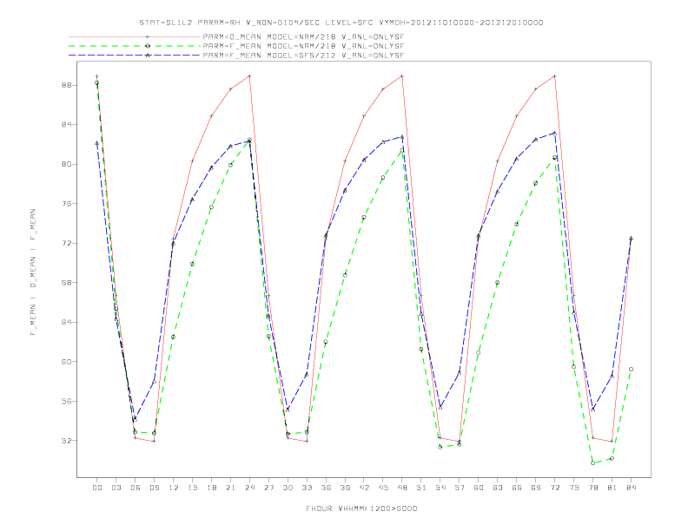Click y-axis tick label 76
The width and height of the screenshot is (688, 531).
click(66, 204)
